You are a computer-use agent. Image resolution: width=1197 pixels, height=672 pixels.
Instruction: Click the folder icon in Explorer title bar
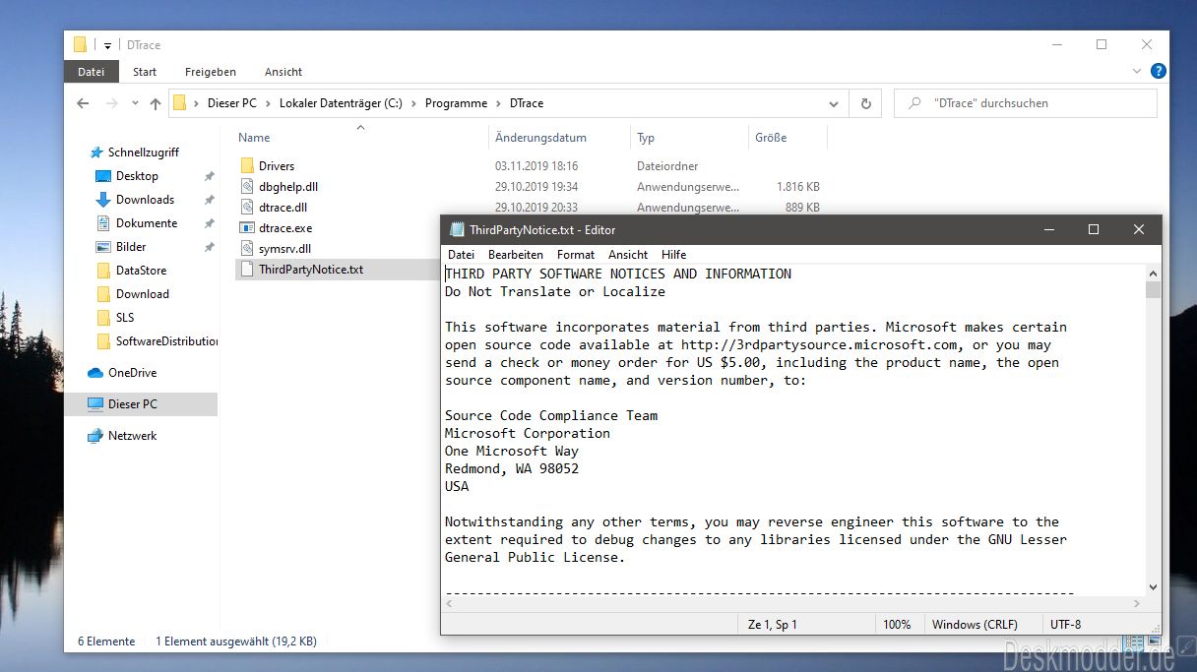point(81,45)
